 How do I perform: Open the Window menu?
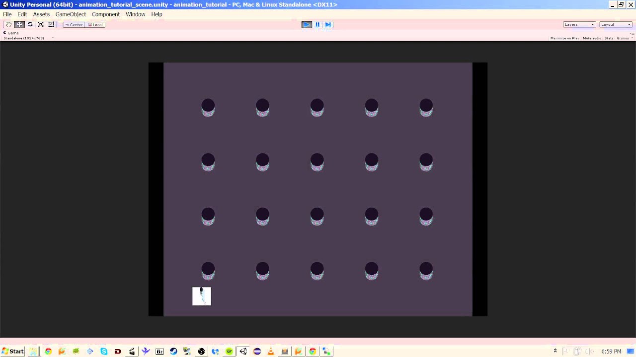(x=135, y=14)
